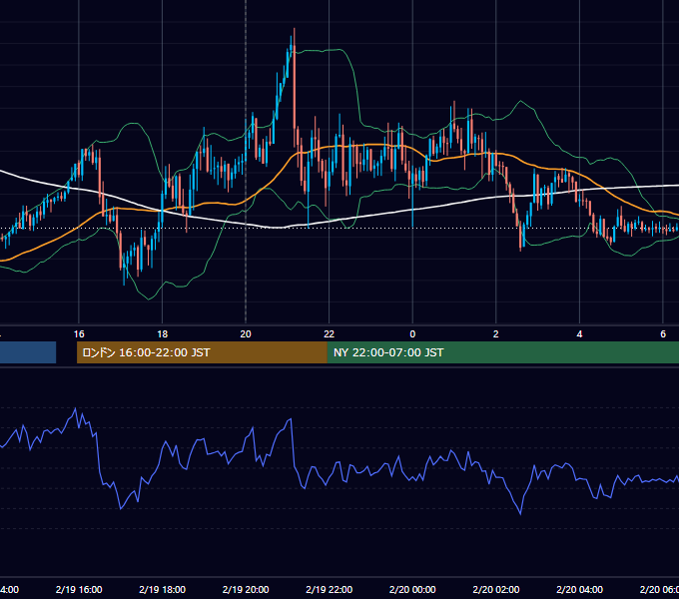The width and height of the screenshot is (679, 599).
Task: Click the oscillator low point after 02:00
Action: [520, 513]
